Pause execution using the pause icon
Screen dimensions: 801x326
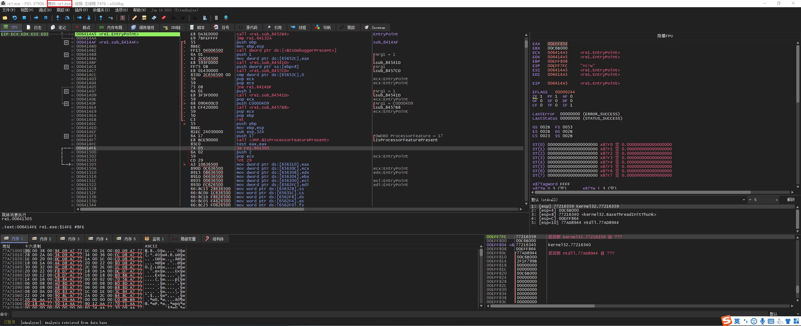(x=46, y=18)
